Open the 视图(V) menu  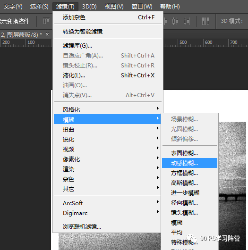[114, 7]
